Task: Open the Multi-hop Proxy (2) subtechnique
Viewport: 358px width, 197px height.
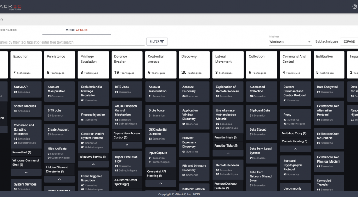Action: pos(295,133)
